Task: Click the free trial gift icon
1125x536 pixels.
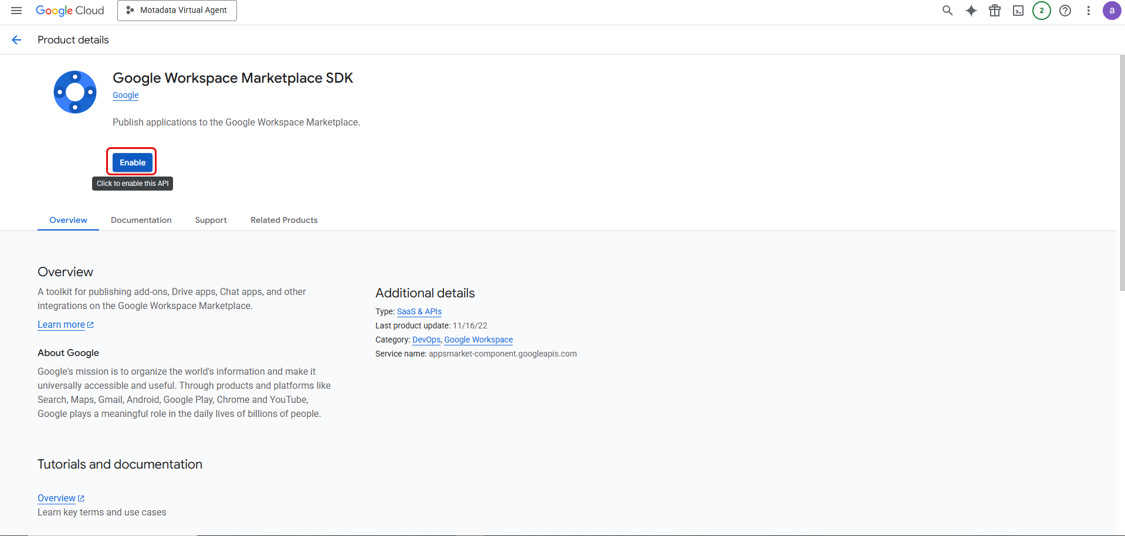Action: (994, 10)
